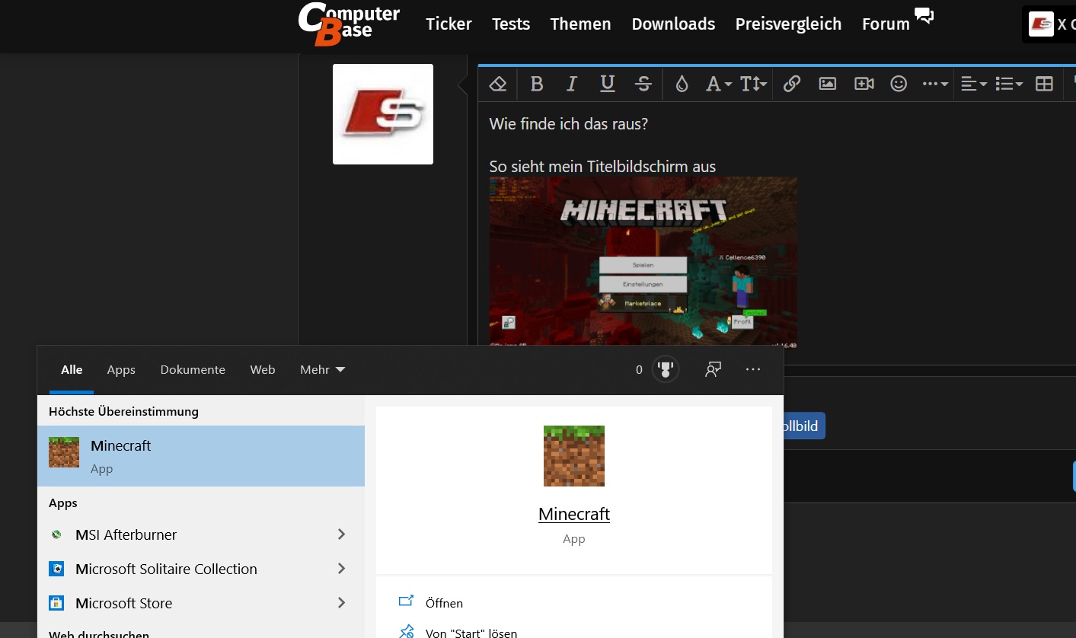Open the font family dropdown
Viewport: 1076px width, 638px height.
coord(718,84)
